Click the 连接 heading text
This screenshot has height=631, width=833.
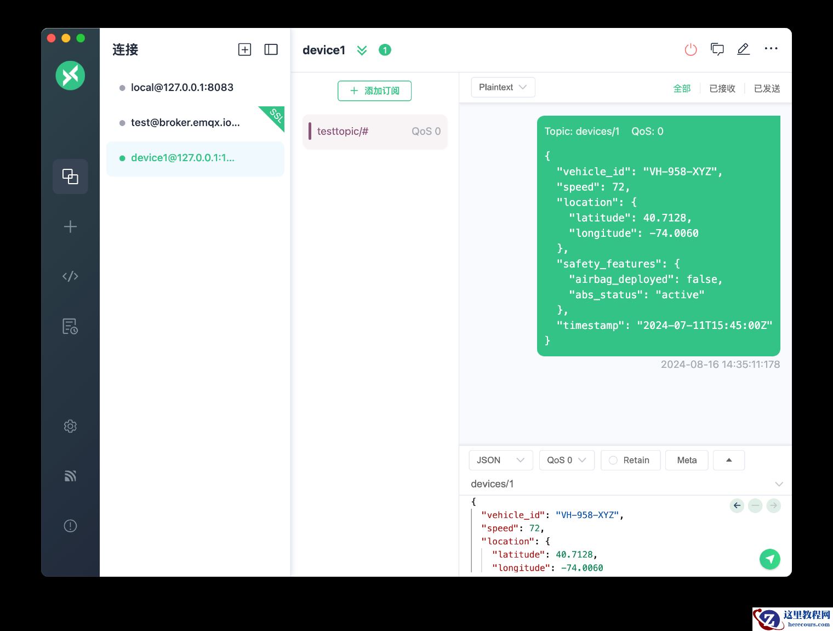click(125, 50)
